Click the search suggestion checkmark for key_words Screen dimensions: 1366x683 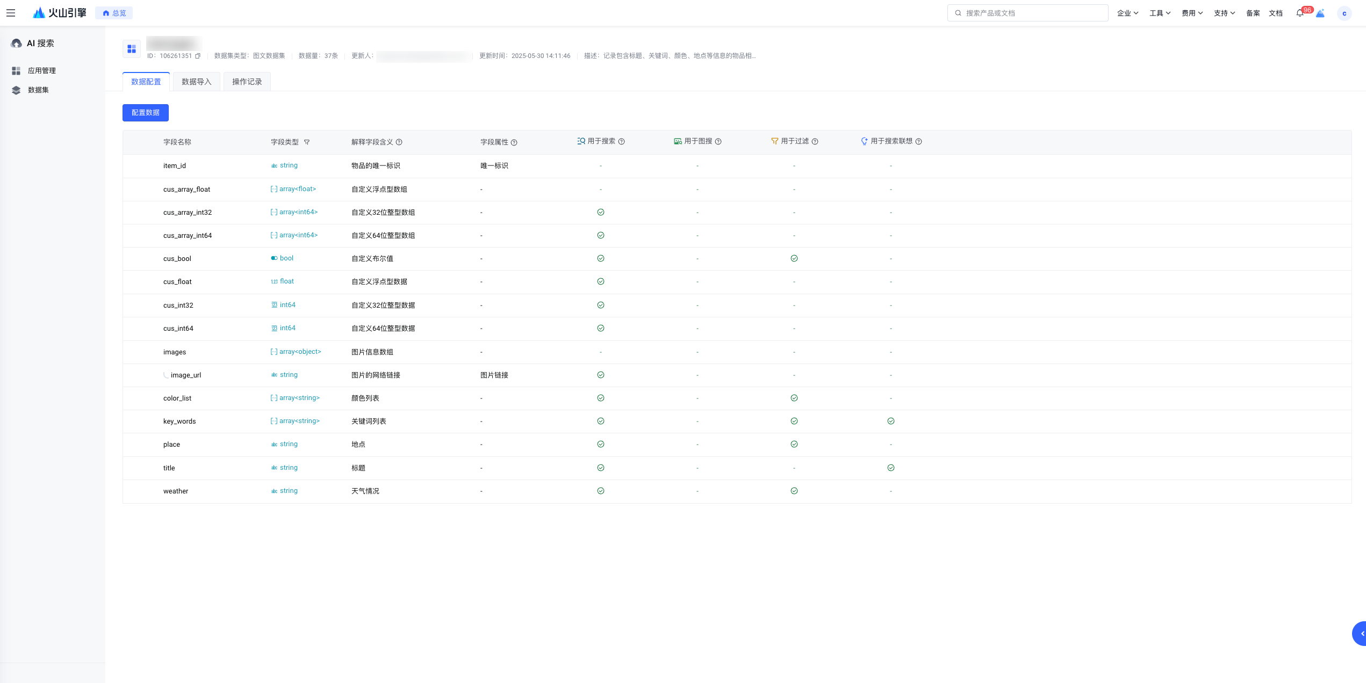[891, 421]
